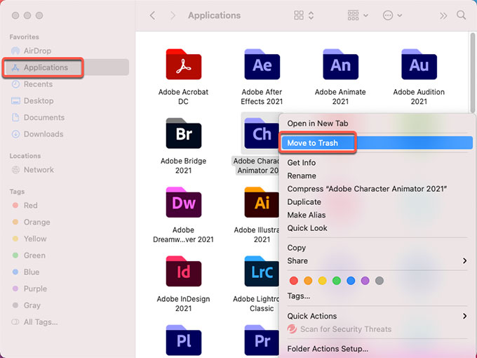Select Applications in the sidebar

point(66,67)
